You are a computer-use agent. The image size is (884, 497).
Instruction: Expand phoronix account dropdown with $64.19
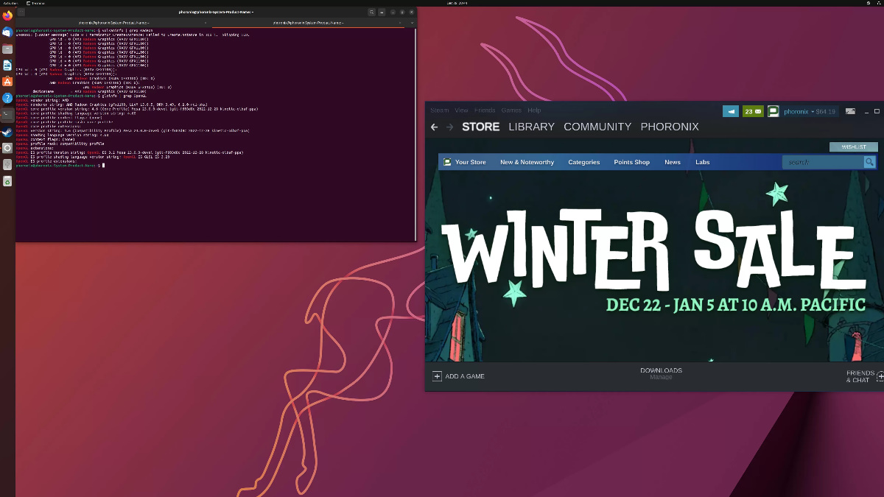click(810, 111)
